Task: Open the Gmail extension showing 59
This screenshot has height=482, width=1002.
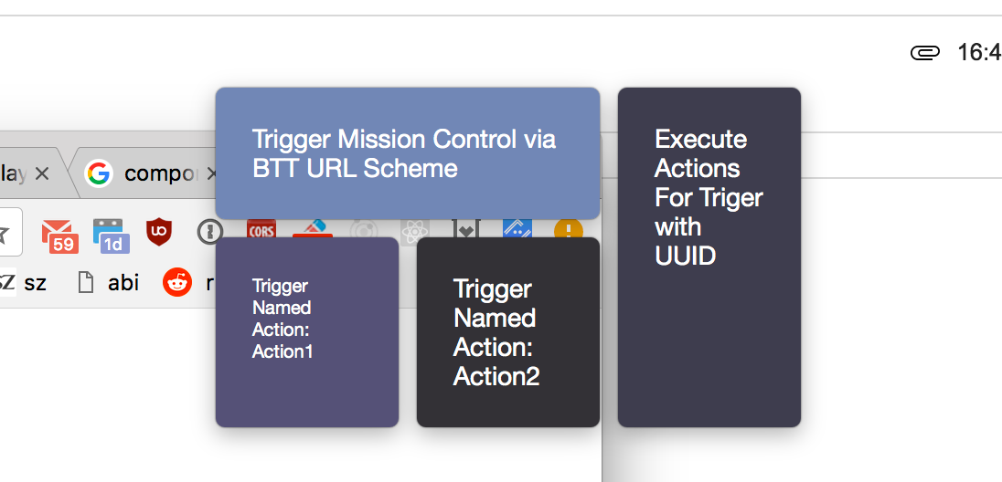Action: pos(59,235)
